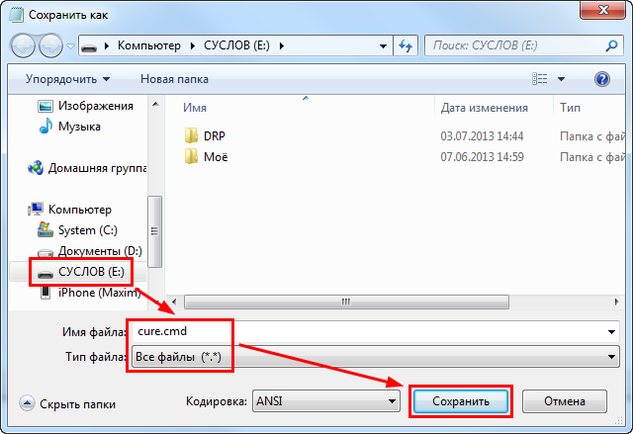Sort by Дата изменения column header
633x434 pixels.
pyautogui.click(x=484, y=108)
